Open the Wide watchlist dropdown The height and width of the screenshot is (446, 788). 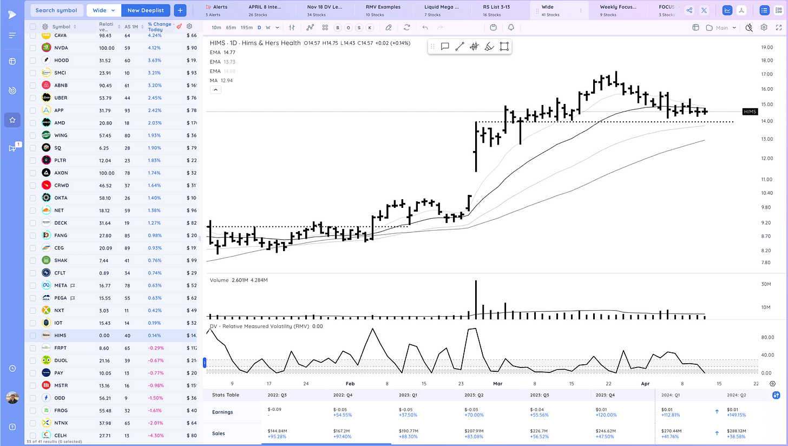[104, 10]
